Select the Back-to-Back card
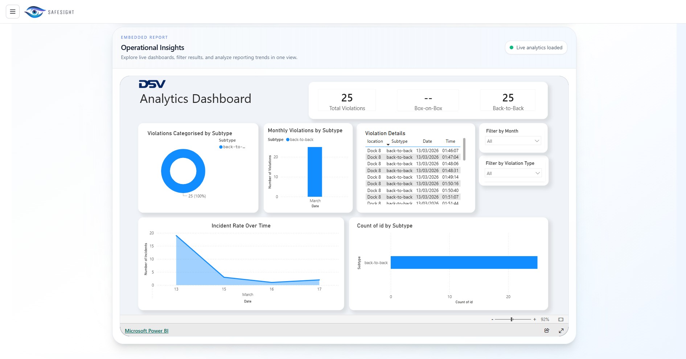Screen dimensions: 686x359 [x=508, y=101]
